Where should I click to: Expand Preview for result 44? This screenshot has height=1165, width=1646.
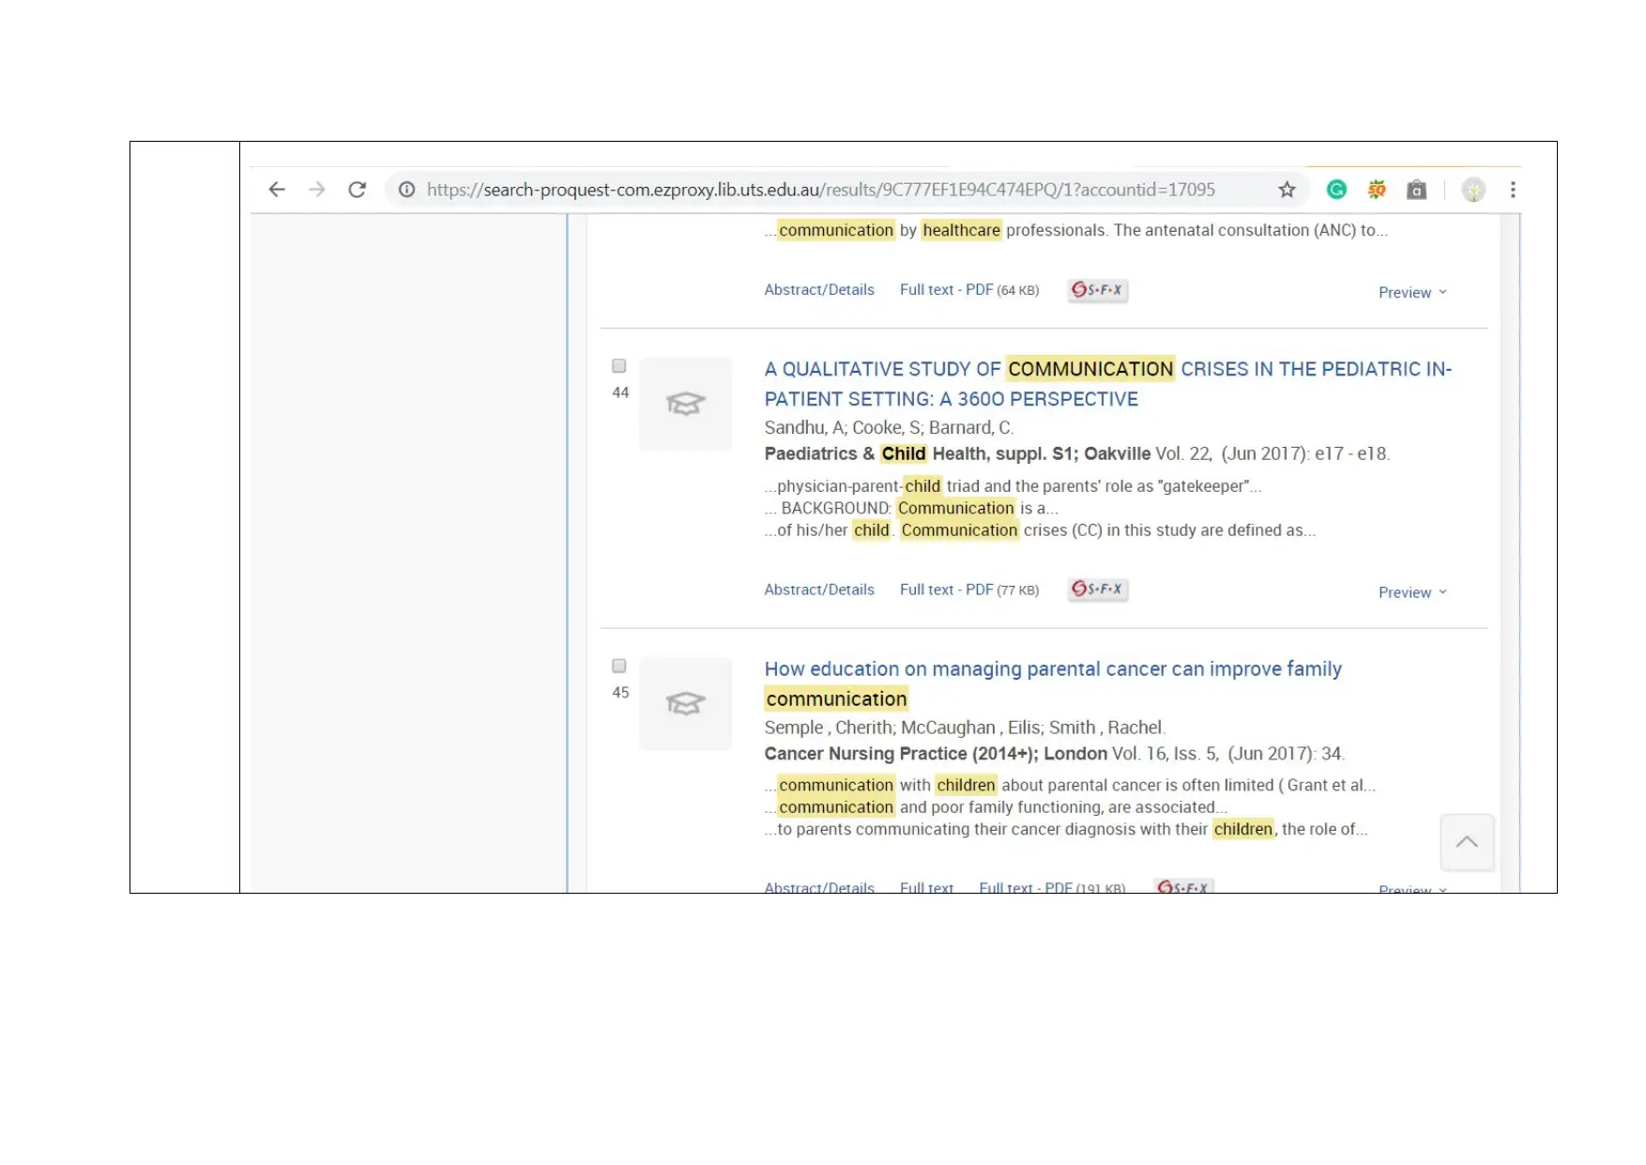1412,592
